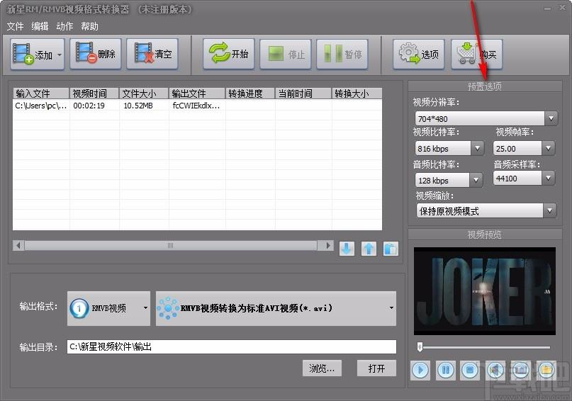This screenshot has width=572, height=401.
Task: Expand the 视频比特率 816 kbps dropdown
Action: pos(477,148)
